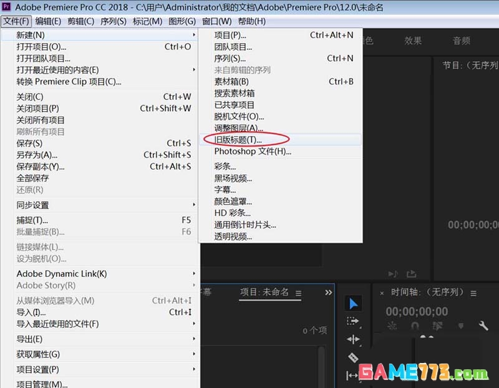Click the play audio icon in source monitor
The image size is (499, 388).
393,274
